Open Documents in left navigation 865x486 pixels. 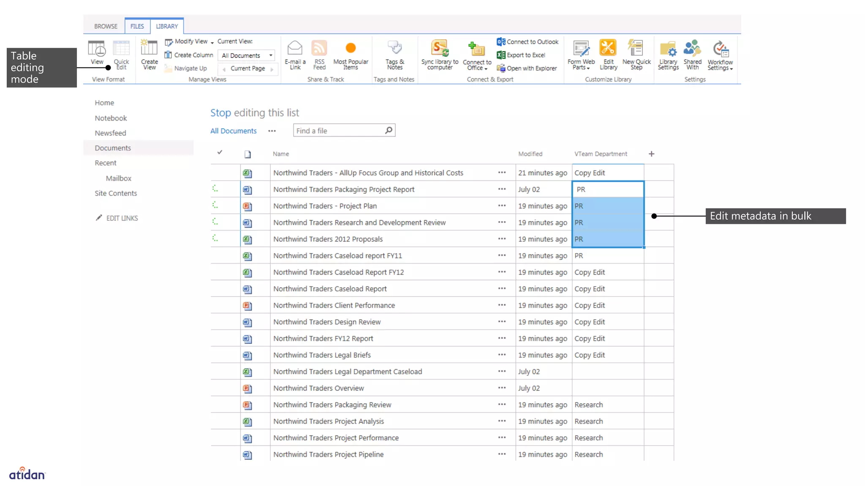(113, 148)
